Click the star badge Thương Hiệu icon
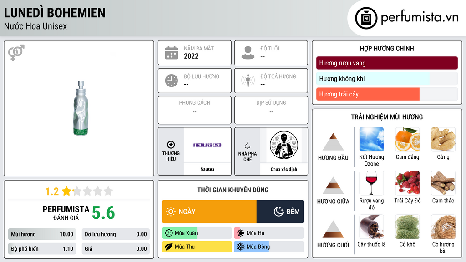Viewport: 466px width, 262px height. point(171,145)
